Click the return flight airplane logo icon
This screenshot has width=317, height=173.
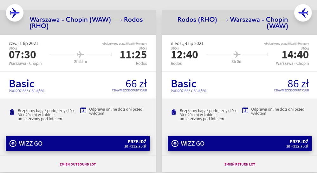pos(303,13)
